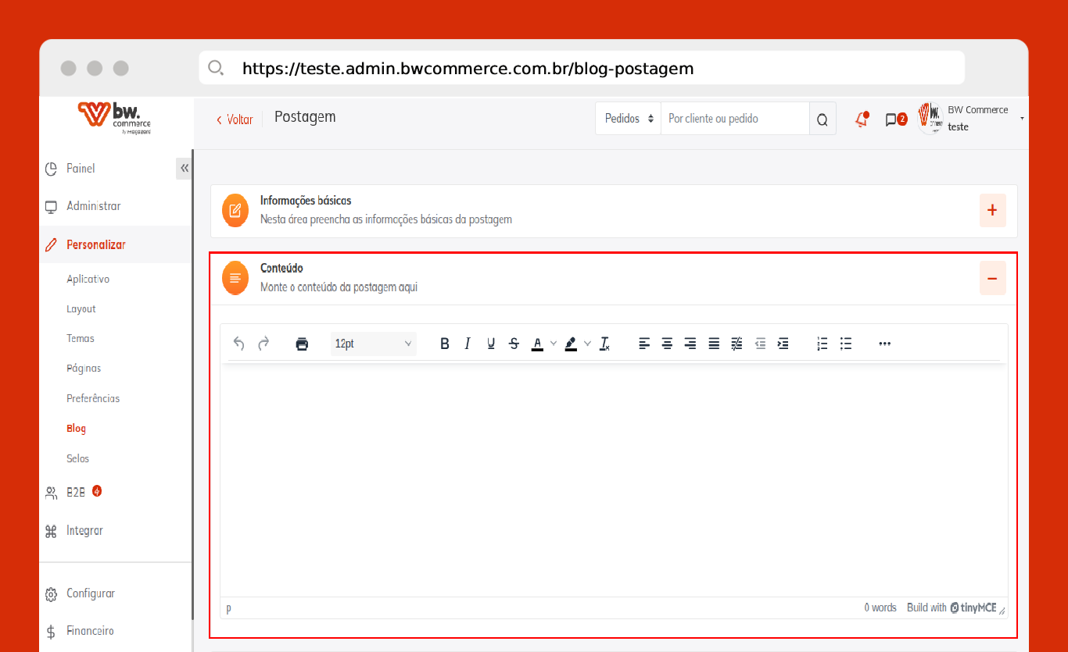The width and height of the screenshot is (1068, 652).
Task: Click the Por cliente ou pedido field
Action: pos(734,119)
